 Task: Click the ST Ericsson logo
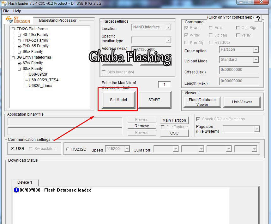(x=18, y=20)
